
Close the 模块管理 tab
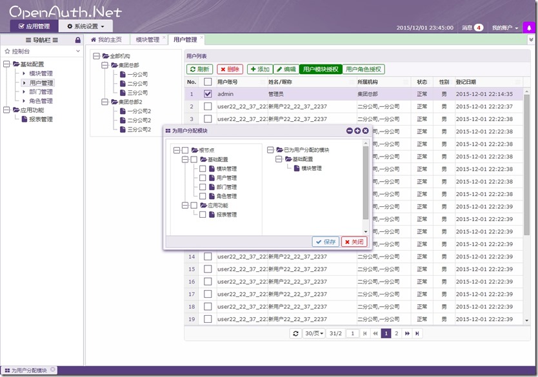tap(164, 37)
